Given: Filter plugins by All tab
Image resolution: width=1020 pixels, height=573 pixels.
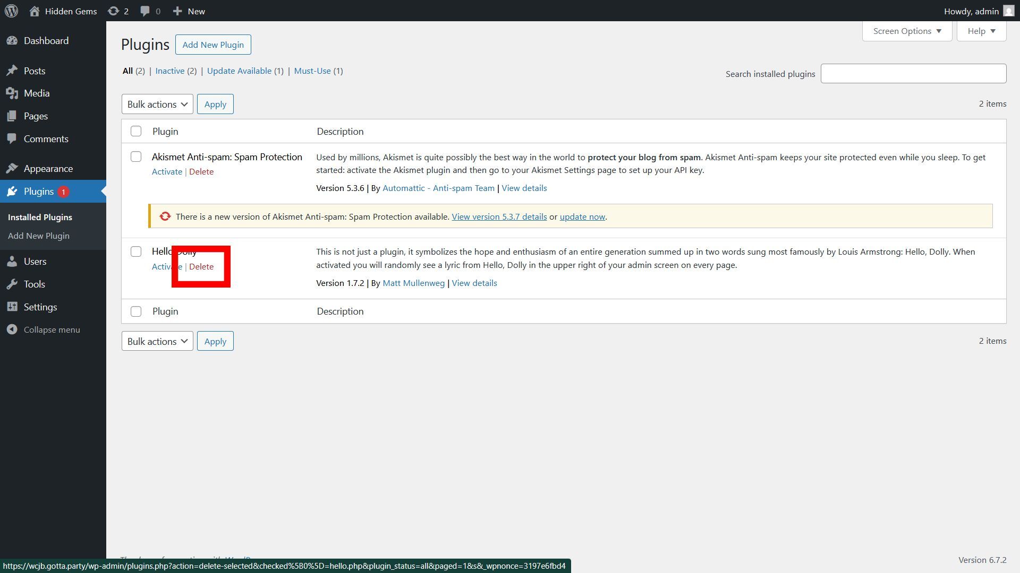Looking at the screenshot, I should tap(127, 71).
